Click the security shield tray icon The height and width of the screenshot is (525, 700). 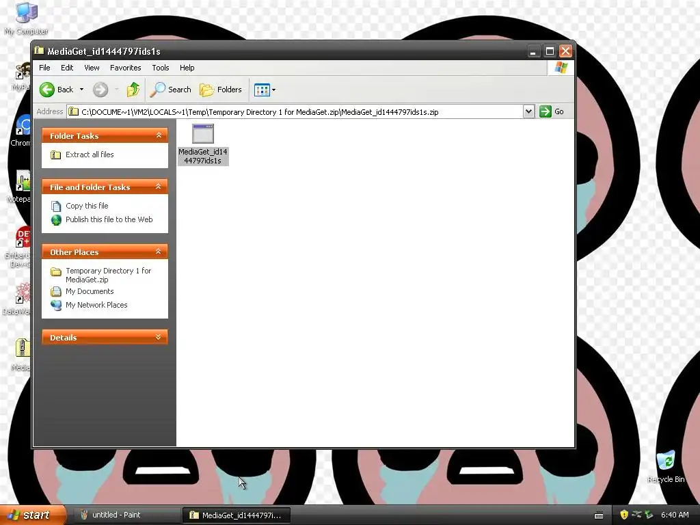(x=624, y=515)
